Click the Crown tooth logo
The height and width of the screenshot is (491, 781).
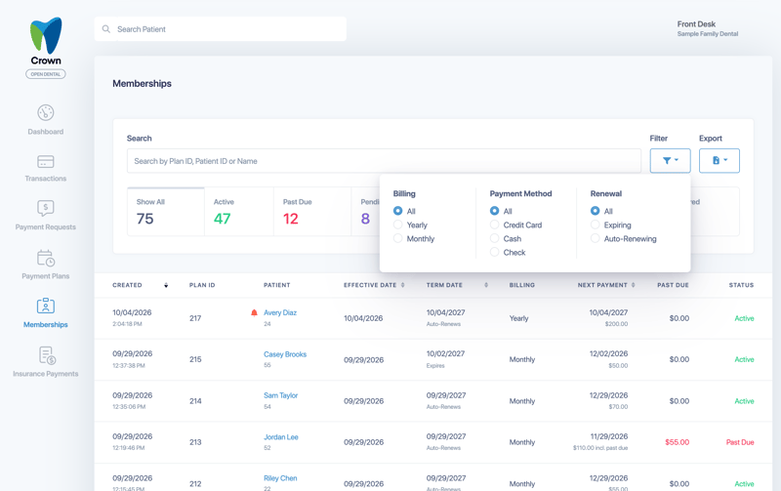tap(46, 36)
